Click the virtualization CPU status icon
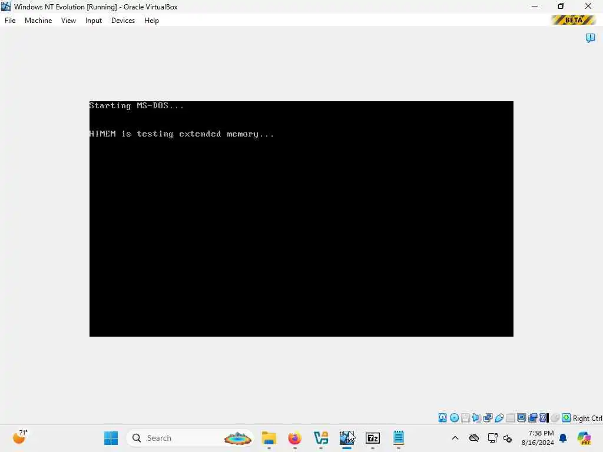 [x=544, y=418]
